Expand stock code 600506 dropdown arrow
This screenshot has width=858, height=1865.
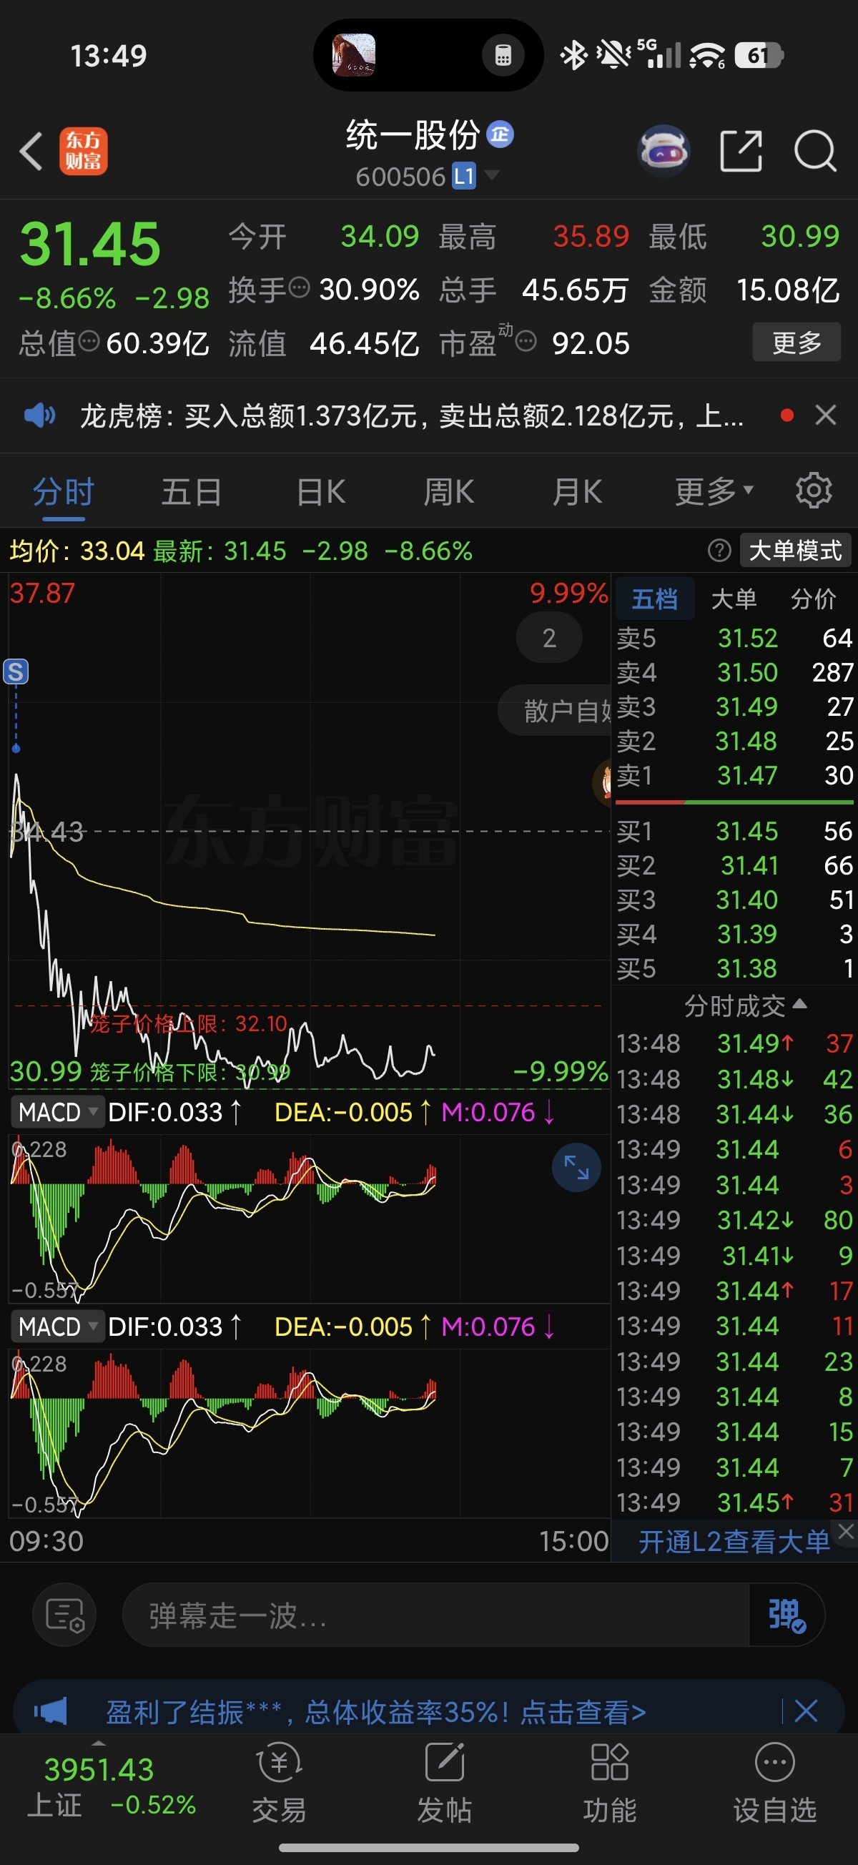pos(492,174)
